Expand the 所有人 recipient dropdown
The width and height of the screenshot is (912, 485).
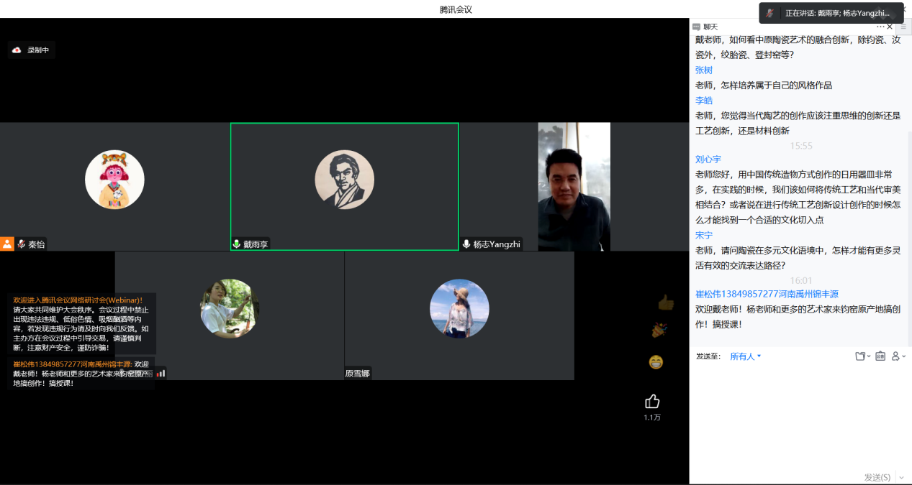(x=746, y=356)
